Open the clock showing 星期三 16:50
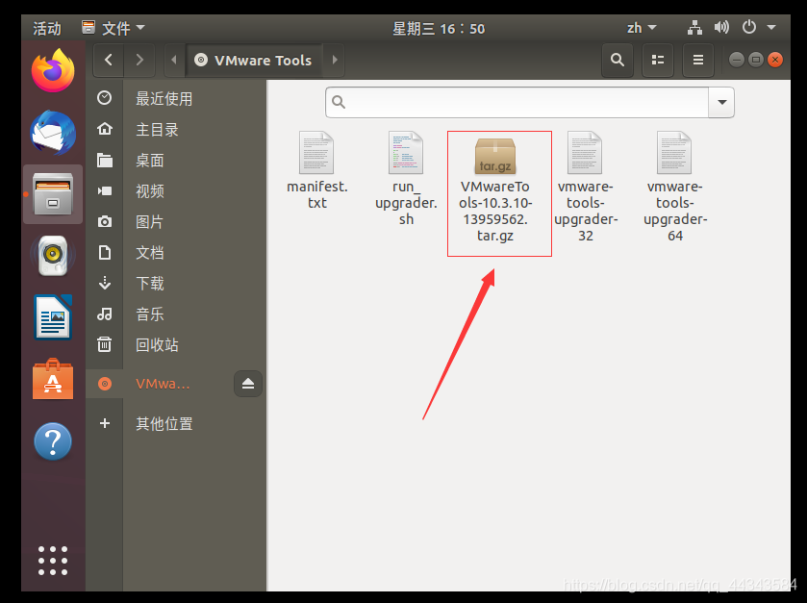807x603 pixels. (439, 28)
